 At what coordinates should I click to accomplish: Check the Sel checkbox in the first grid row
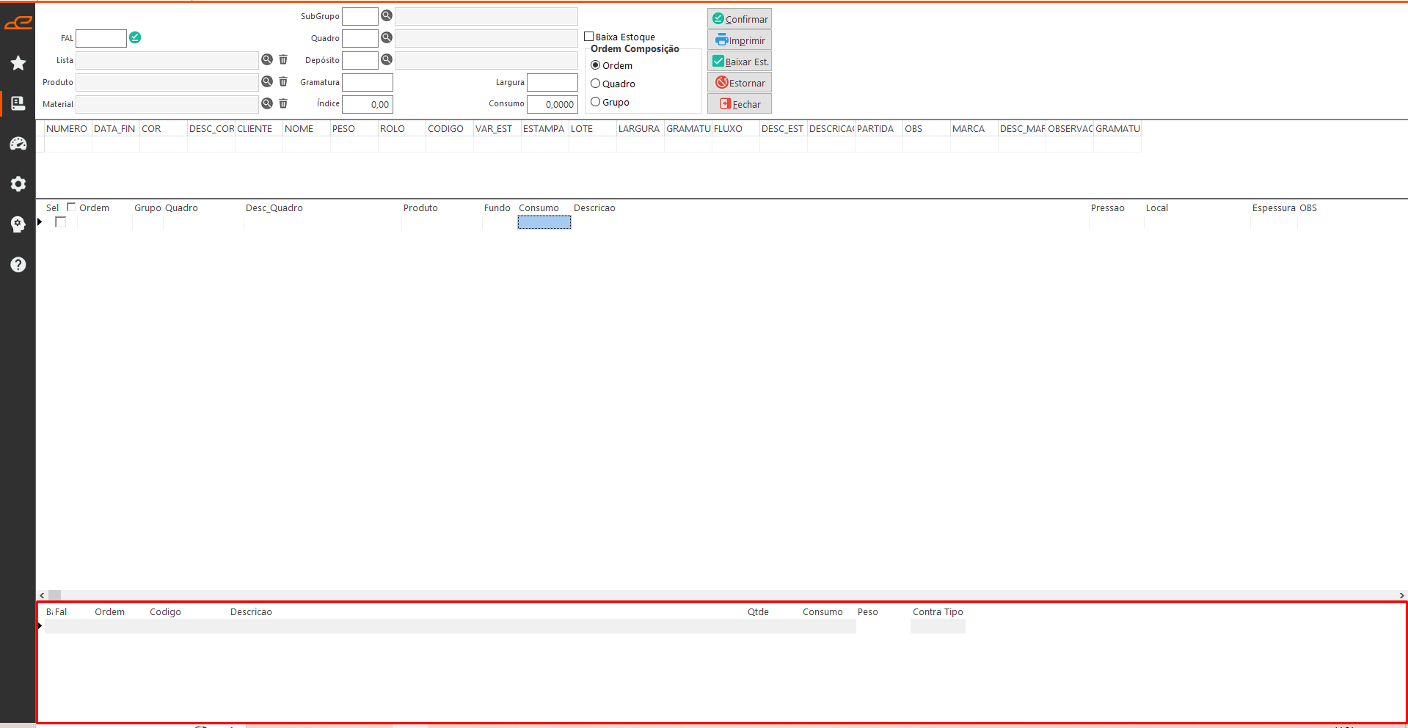pyautogui.click(x=61, y=222)
